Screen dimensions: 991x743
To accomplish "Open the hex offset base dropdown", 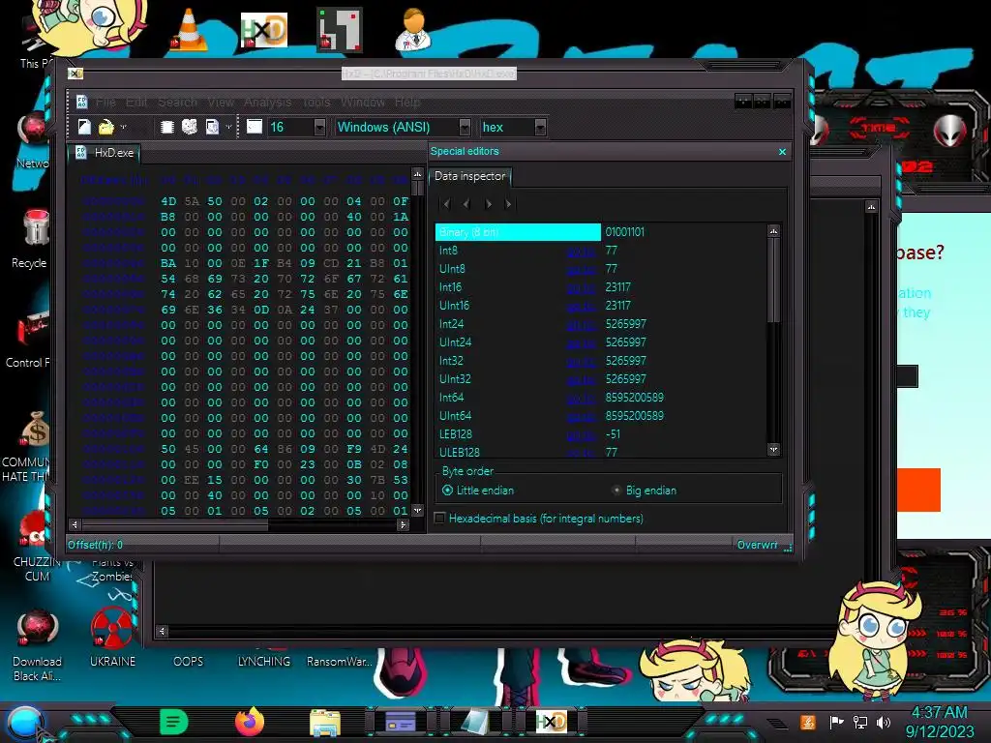I will click(540, 127).
